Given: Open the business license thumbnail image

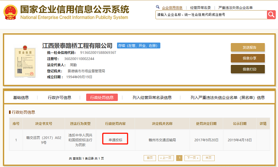Looking at the screenshot, I should pyautogui.click(x=25, y=61).
